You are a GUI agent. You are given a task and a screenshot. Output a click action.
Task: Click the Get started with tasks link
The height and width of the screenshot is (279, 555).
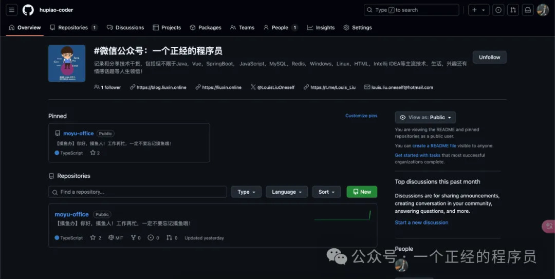pyautogui.click(x=418, y=155)
